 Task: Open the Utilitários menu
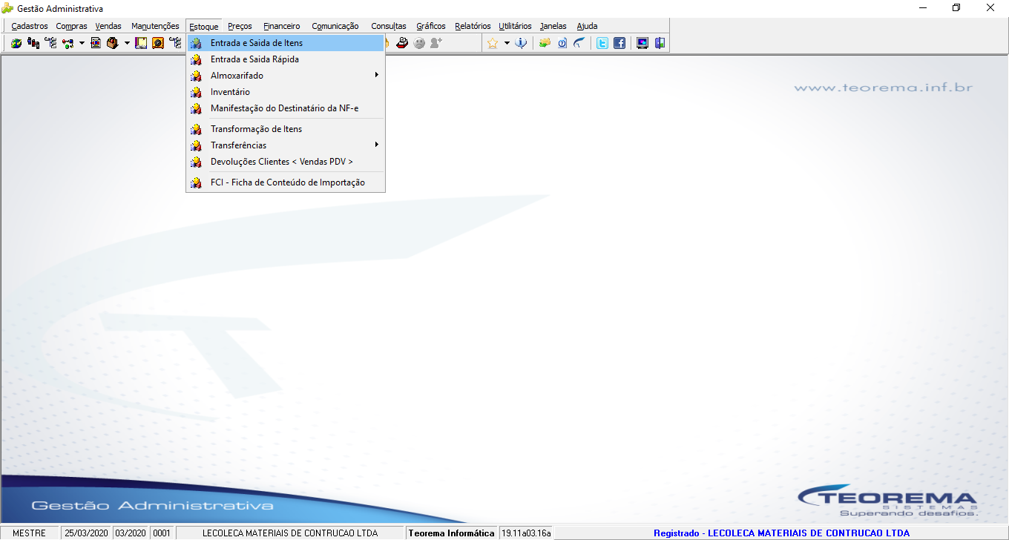click(515, 26)
